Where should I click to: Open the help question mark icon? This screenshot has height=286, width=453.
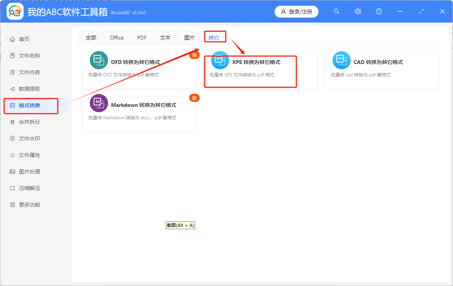(x=379, y=11)
